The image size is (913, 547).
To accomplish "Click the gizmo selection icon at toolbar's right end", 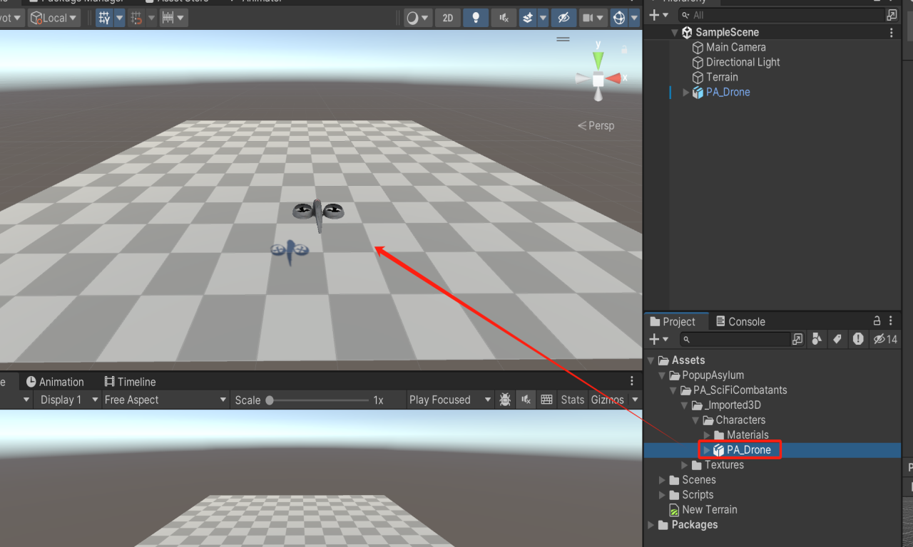I will 618,17.
